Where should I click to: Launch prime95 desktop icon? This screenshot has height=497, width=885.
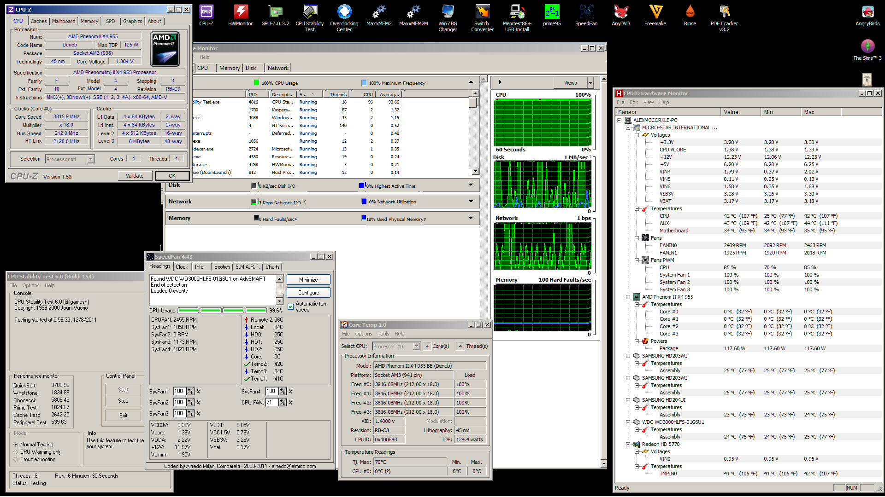tap(552, 15)
